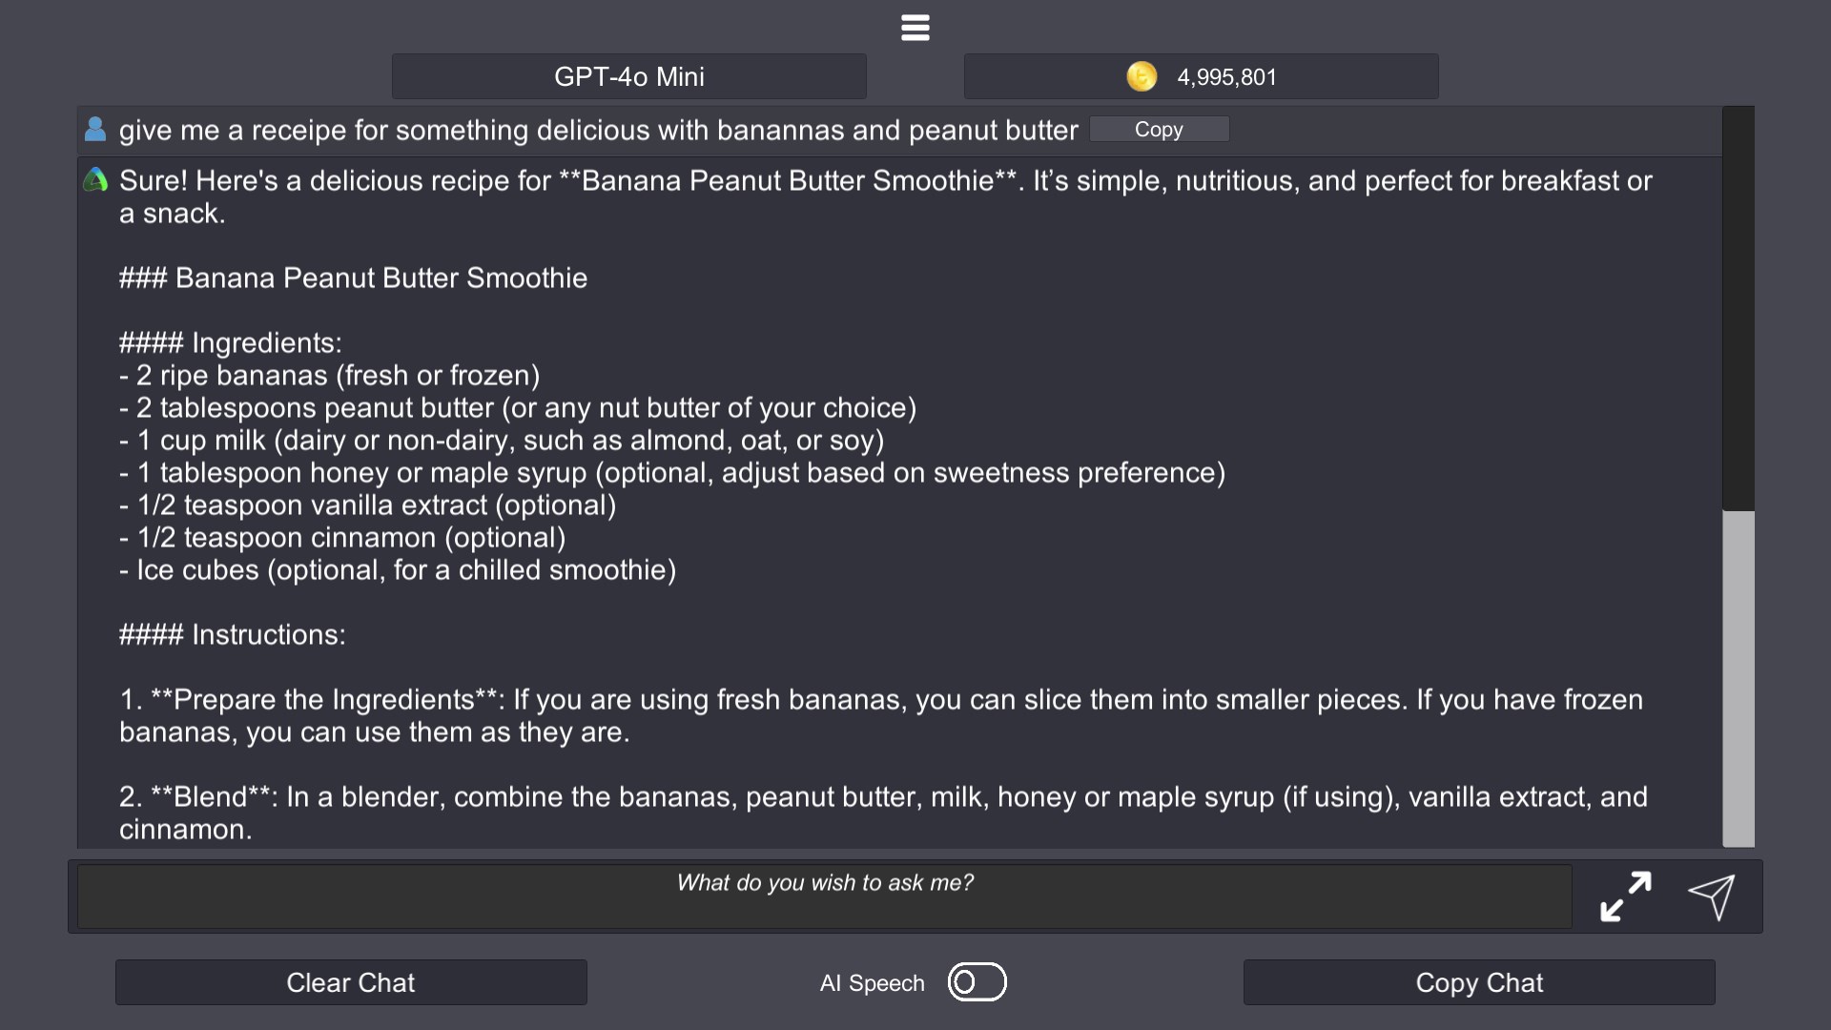Click the gold coin icon

point(1142,76)
